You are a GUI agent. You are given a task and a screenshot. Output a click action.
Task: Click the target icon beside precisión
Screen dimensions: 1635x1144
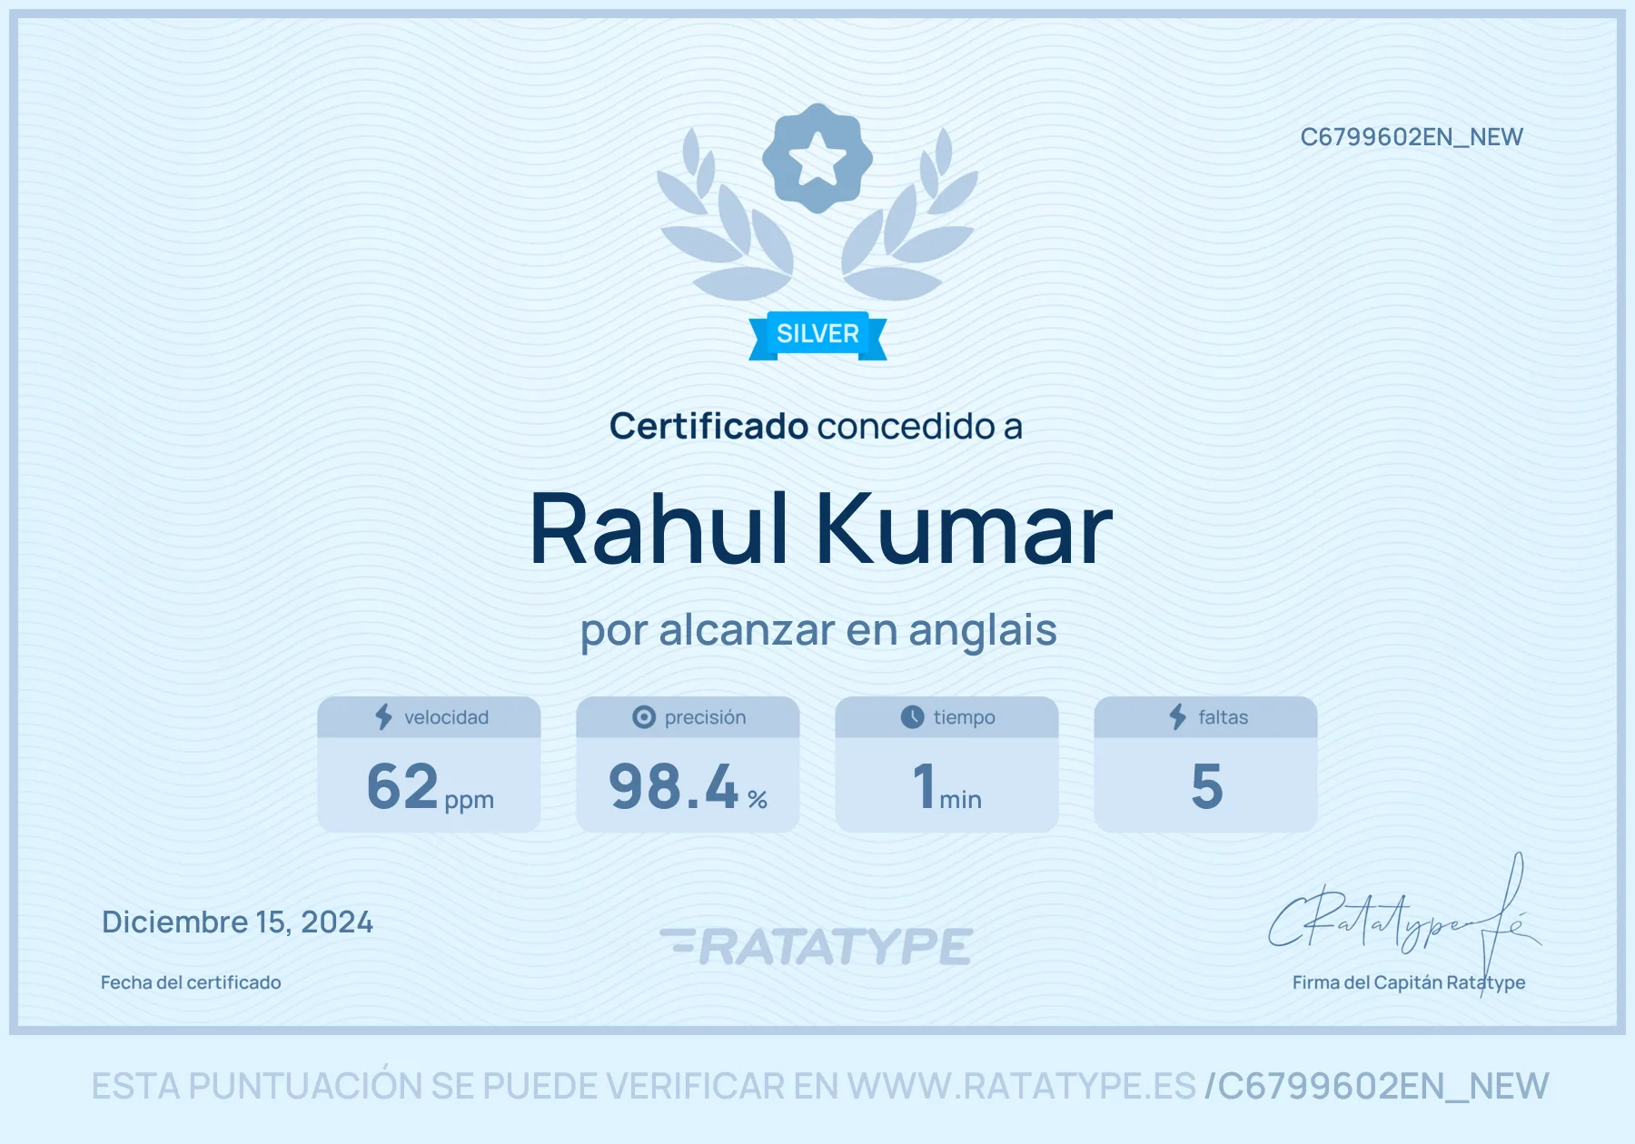(x=644, y=717)
